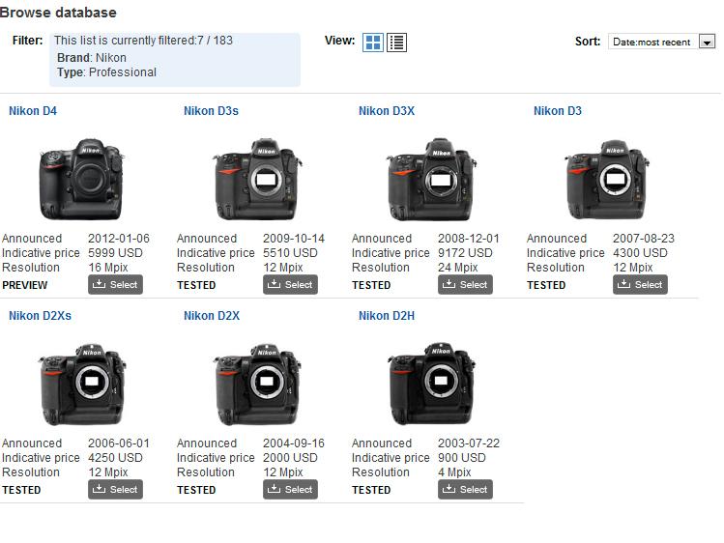
Task: Click the Nikon D4 camera thumbnail
Action: (81, 179)
